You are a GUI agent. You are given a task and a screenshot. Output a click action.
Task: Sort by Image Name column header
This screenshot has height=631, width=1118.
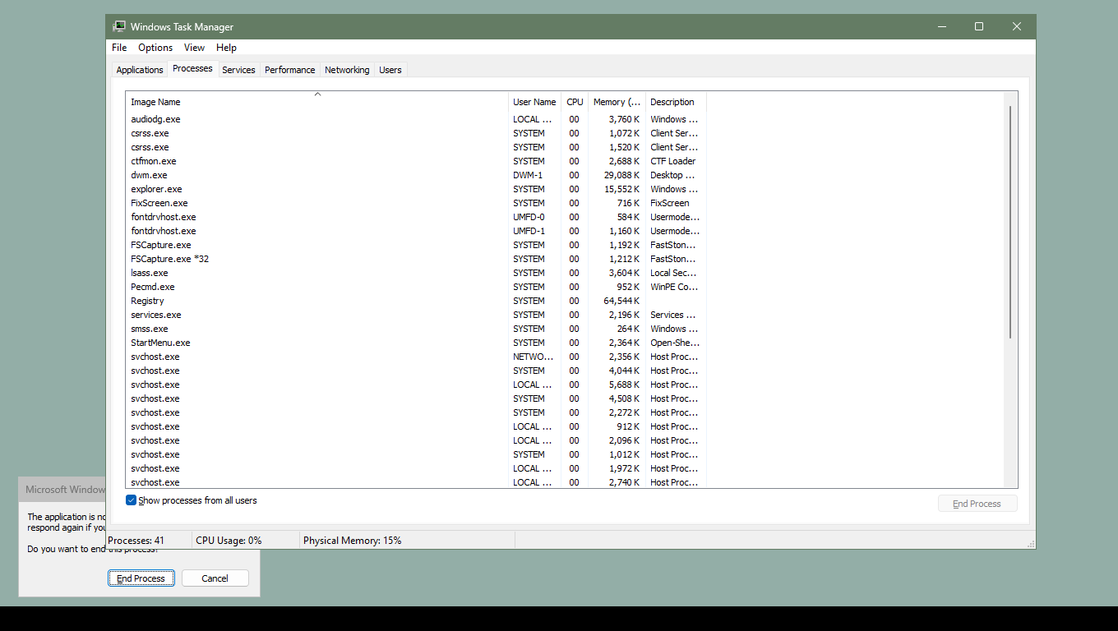(317, 102)
